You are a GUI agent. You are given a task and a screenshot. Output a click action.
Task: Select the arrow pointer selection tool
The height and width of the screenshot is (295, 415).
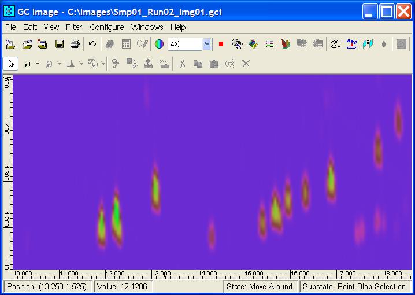click(x=10, y=64)
